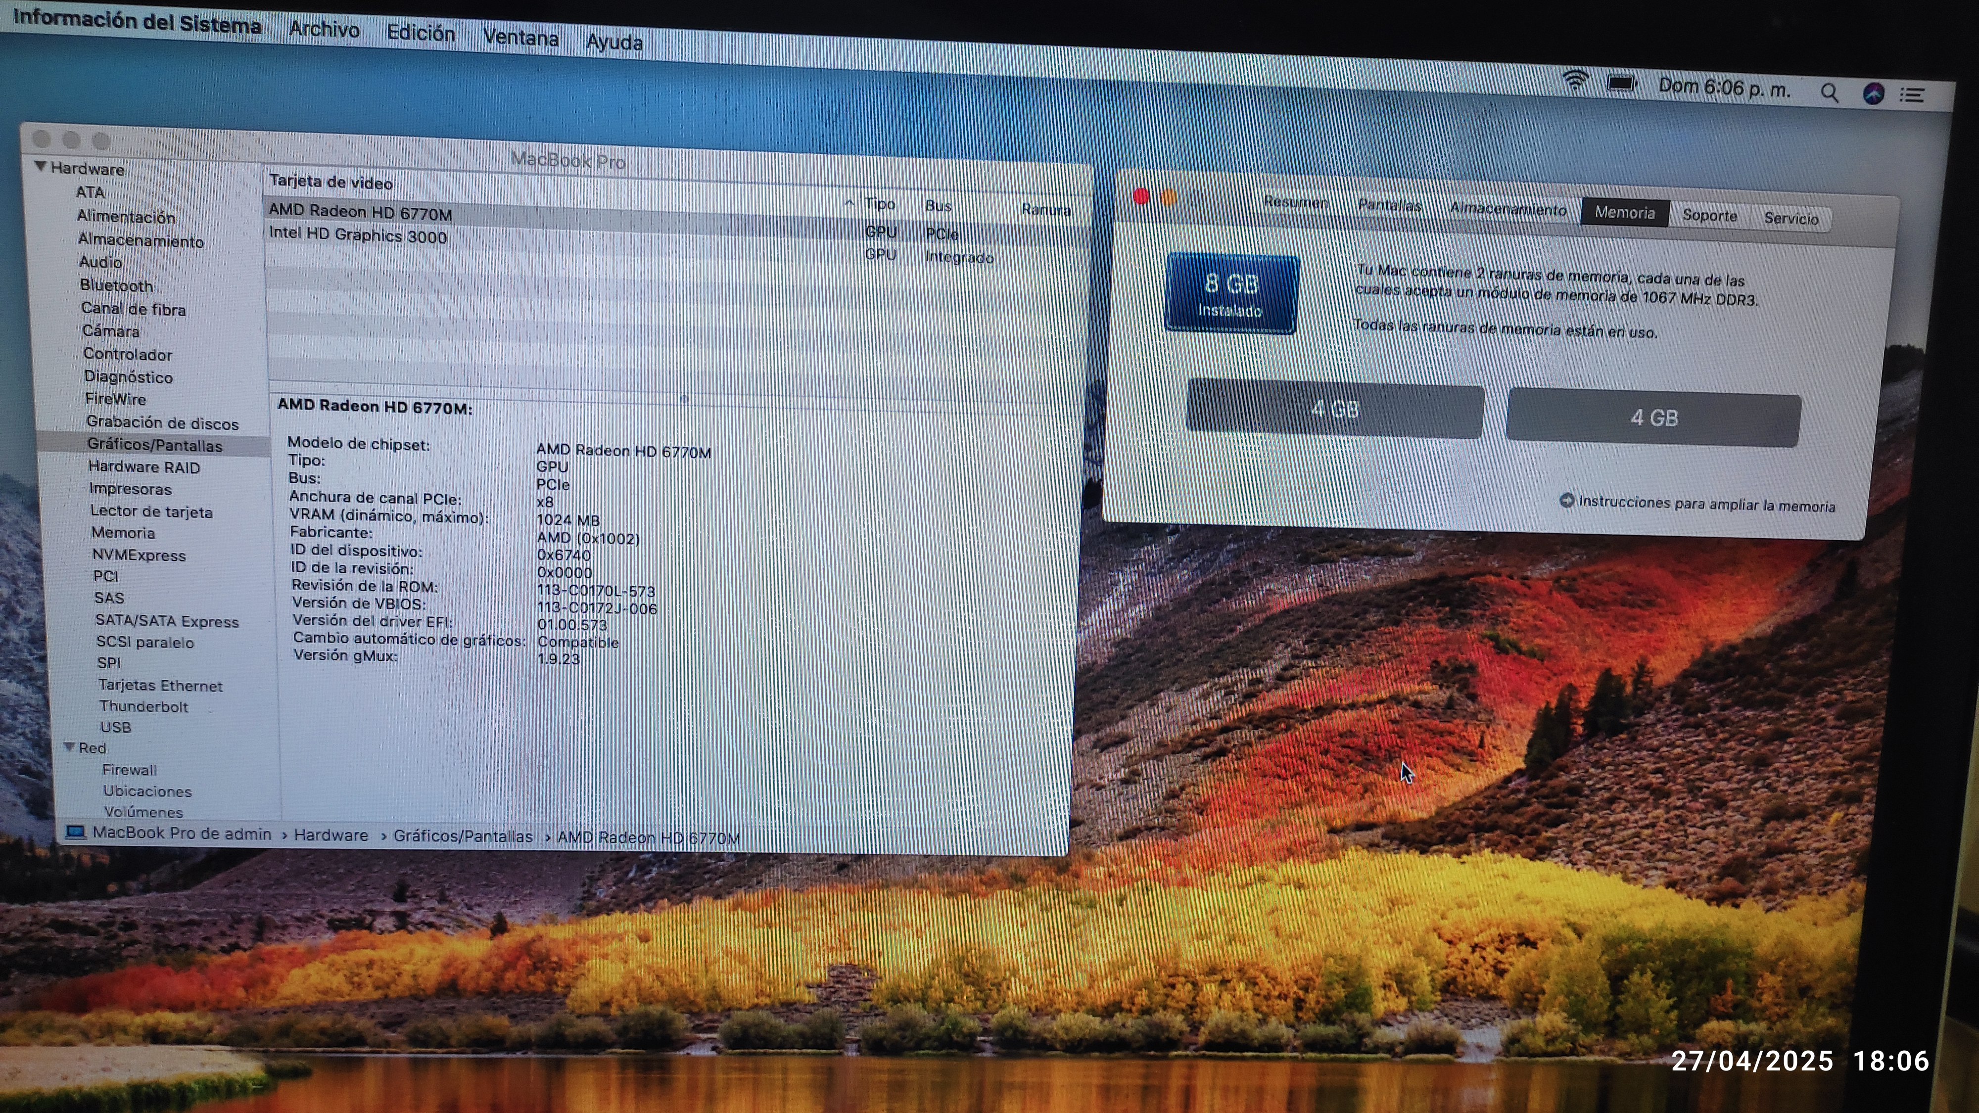The height and width of the screenshot is (1113, 1979).
Task: Click the pane divider handle dot
Action: [x=684, y=399]
